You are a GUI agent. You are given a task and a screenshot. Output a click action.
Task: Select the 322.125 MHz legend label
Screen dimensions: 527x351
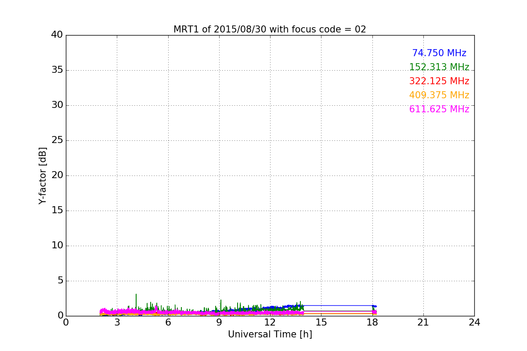point(439,81)
